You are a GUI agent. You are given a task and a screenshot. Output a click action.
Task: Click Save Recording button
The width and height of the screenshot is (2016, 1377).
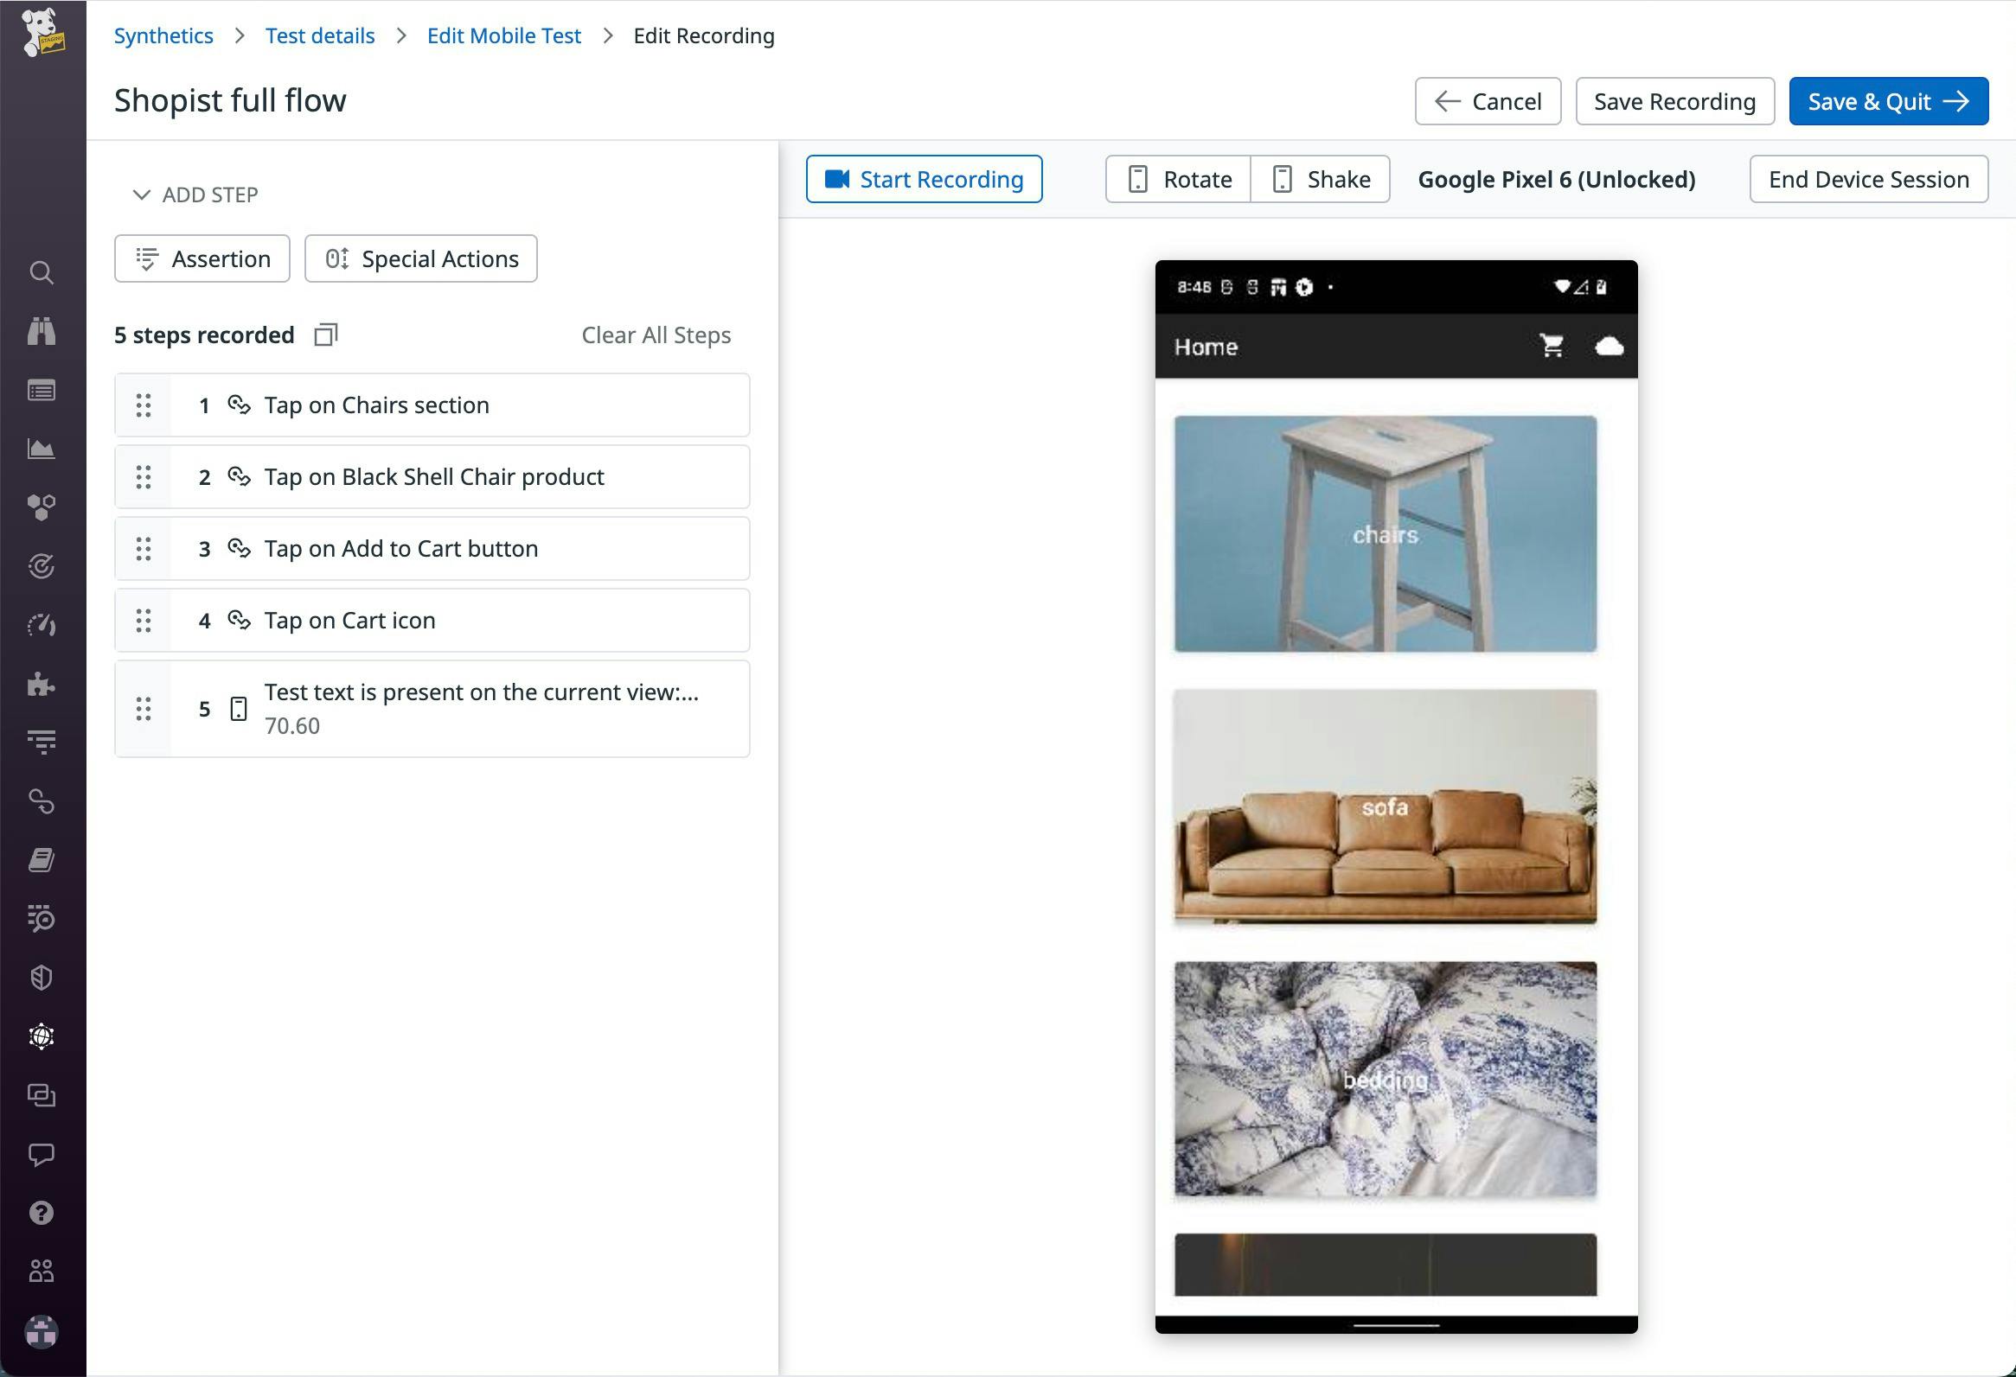[1674, 101]
